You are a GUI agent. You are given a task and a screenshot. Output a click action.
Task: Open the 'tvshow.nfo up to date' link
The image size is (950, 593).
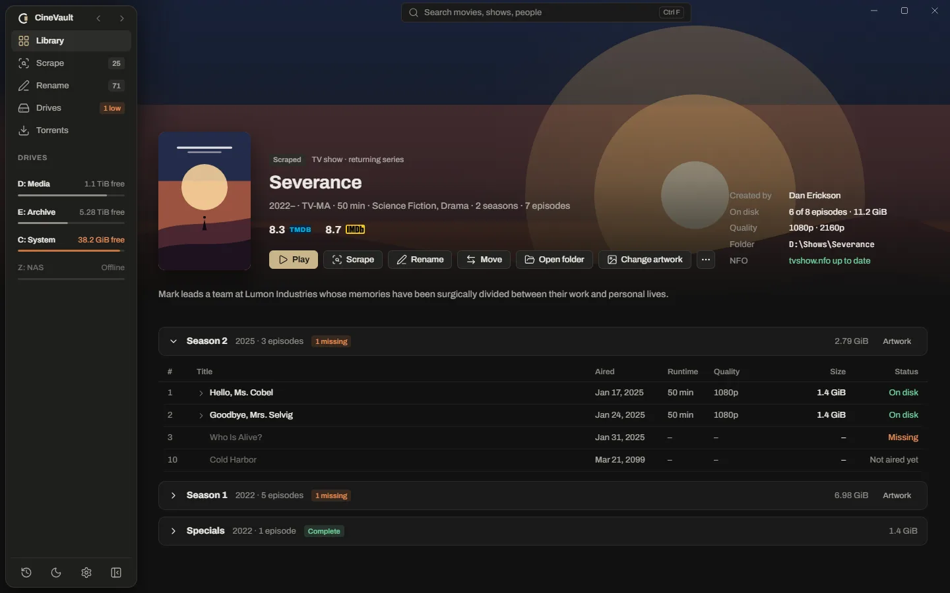[x=829, y=261]
